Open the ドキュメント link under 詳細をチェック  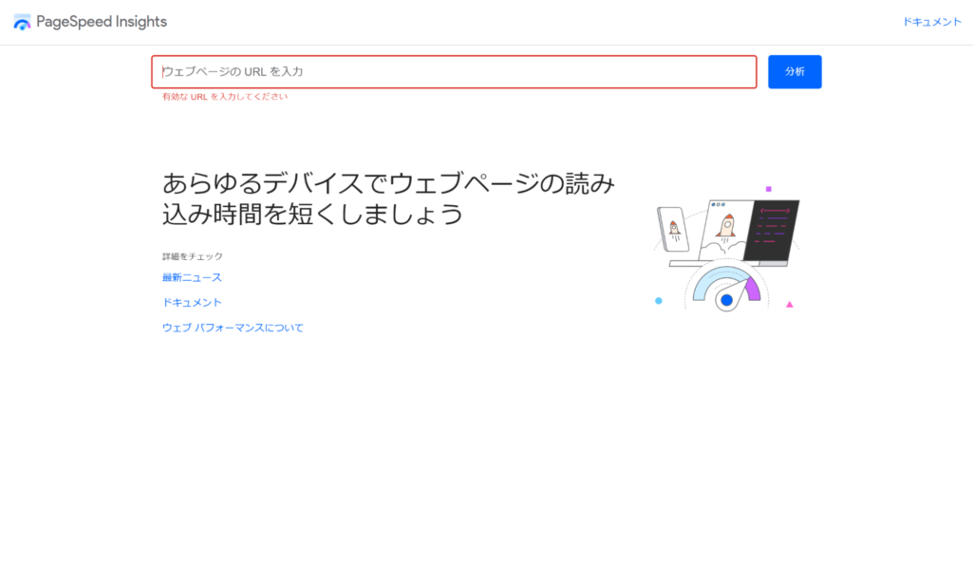pyautogui.click(x=192, y=303)
